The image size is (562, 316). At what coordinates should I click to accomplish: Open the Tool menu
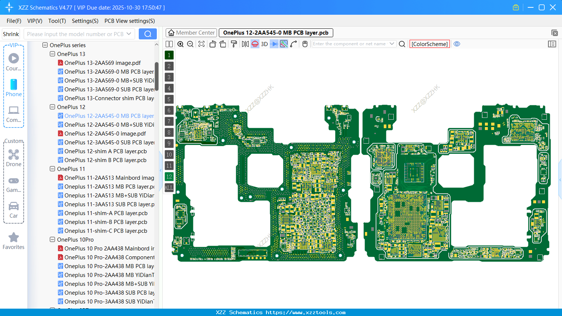point(57,21)
